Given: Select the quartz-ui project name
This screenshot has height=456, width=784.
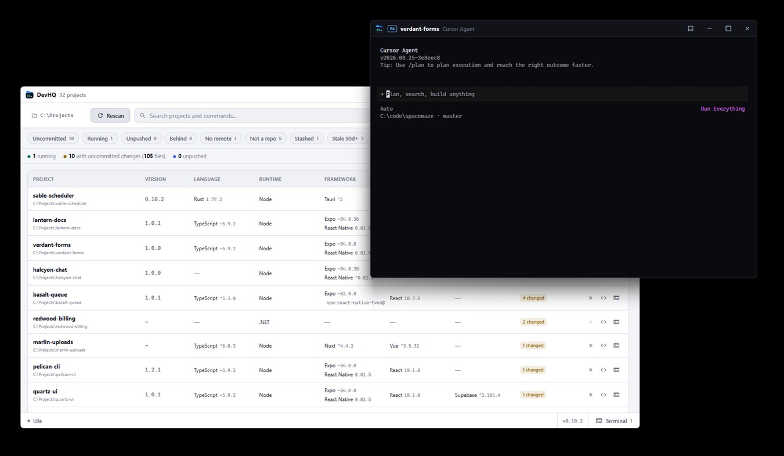Looking at the screenshot, I should click(45, 391).
